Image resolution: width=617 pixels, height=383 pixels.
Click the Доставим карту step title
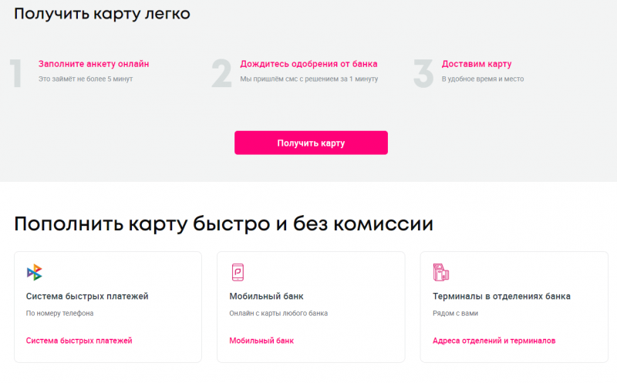[x=476, y=64]
